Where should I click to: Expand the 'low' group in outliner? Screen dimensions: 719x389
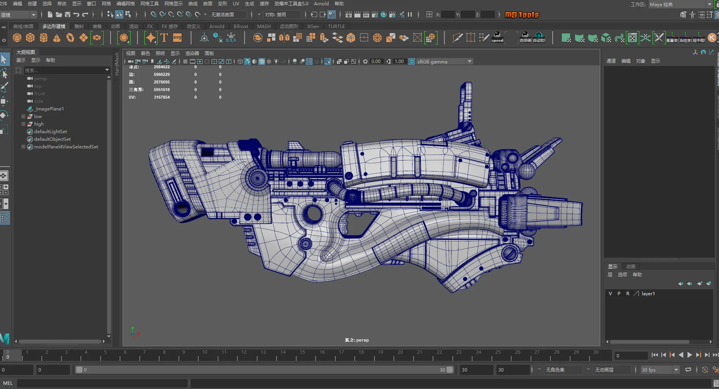(23, 117)
